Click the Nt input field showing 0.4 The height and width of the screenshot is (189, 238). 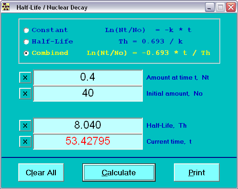point(88,77)
